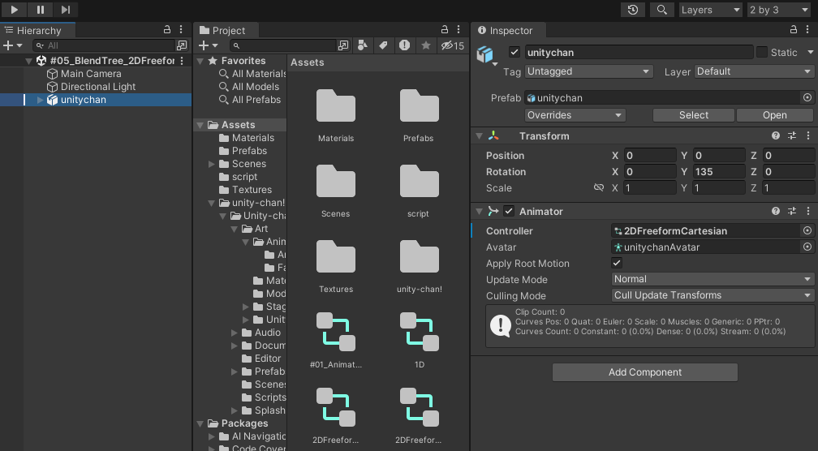Open Project panel kebab menu
The image size is (818, 451).
459,30
